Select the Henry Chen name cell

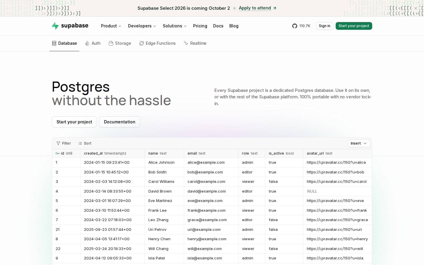click(164, 239)
